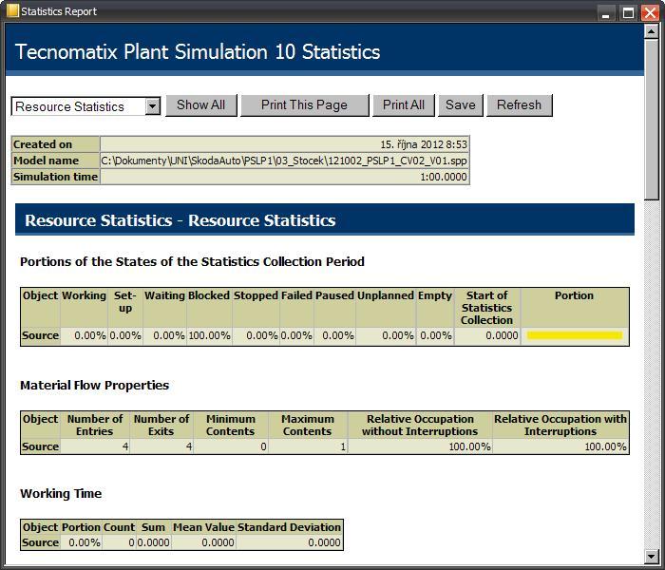Click Number of Exits header

click(161, 425)
